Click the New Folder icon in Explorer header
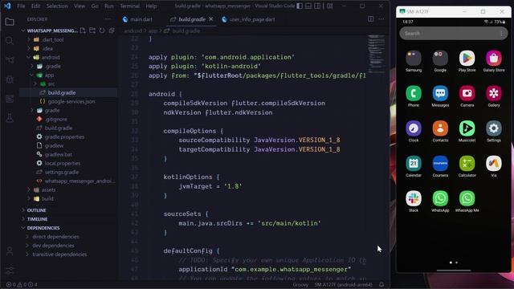 pos(92,31)
